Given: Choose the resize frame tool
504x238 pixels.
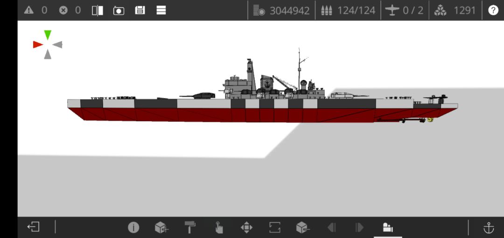Looking at the screenshot, I should (x=275, y=227).
